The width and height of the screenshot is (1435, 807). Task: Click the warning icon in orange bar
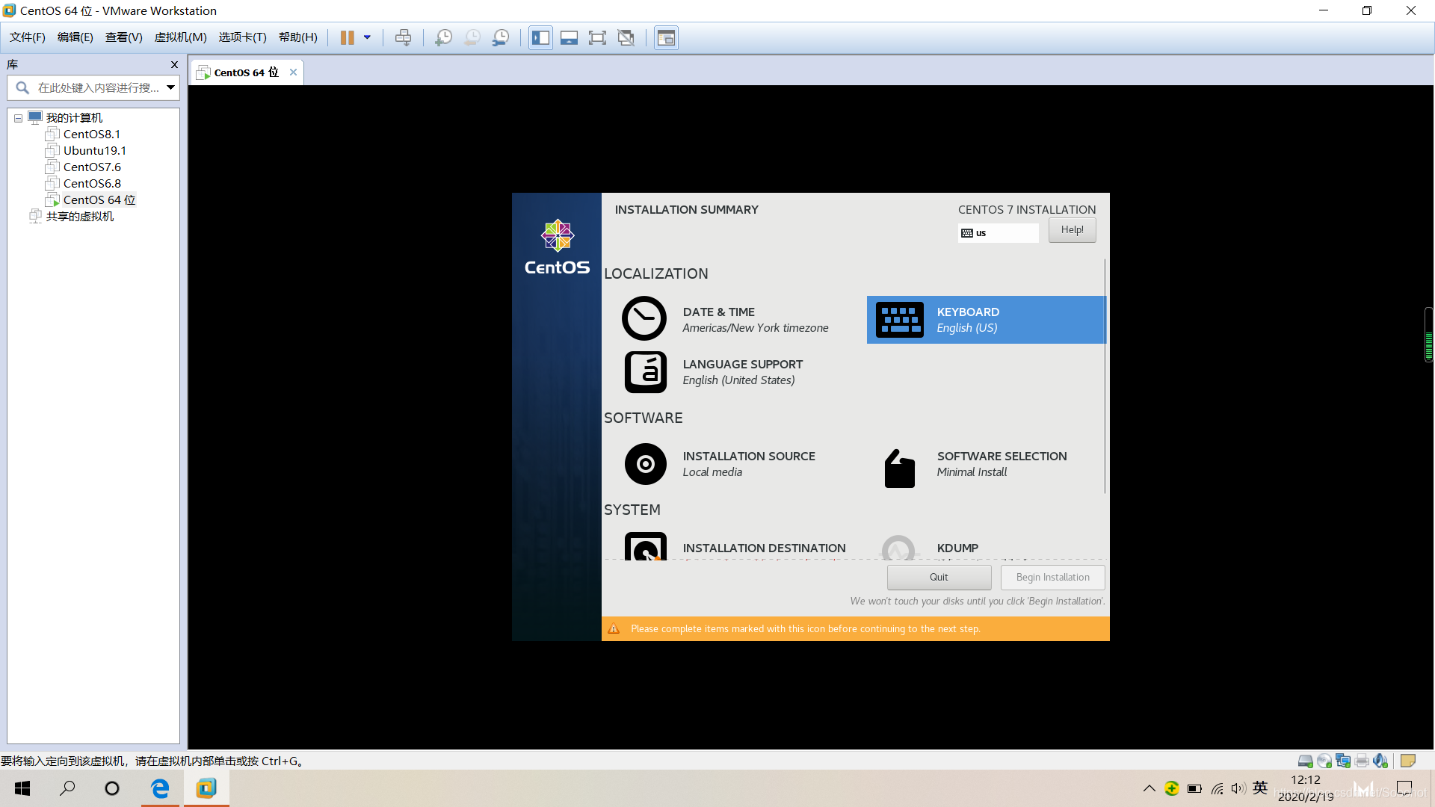[614, 628]
